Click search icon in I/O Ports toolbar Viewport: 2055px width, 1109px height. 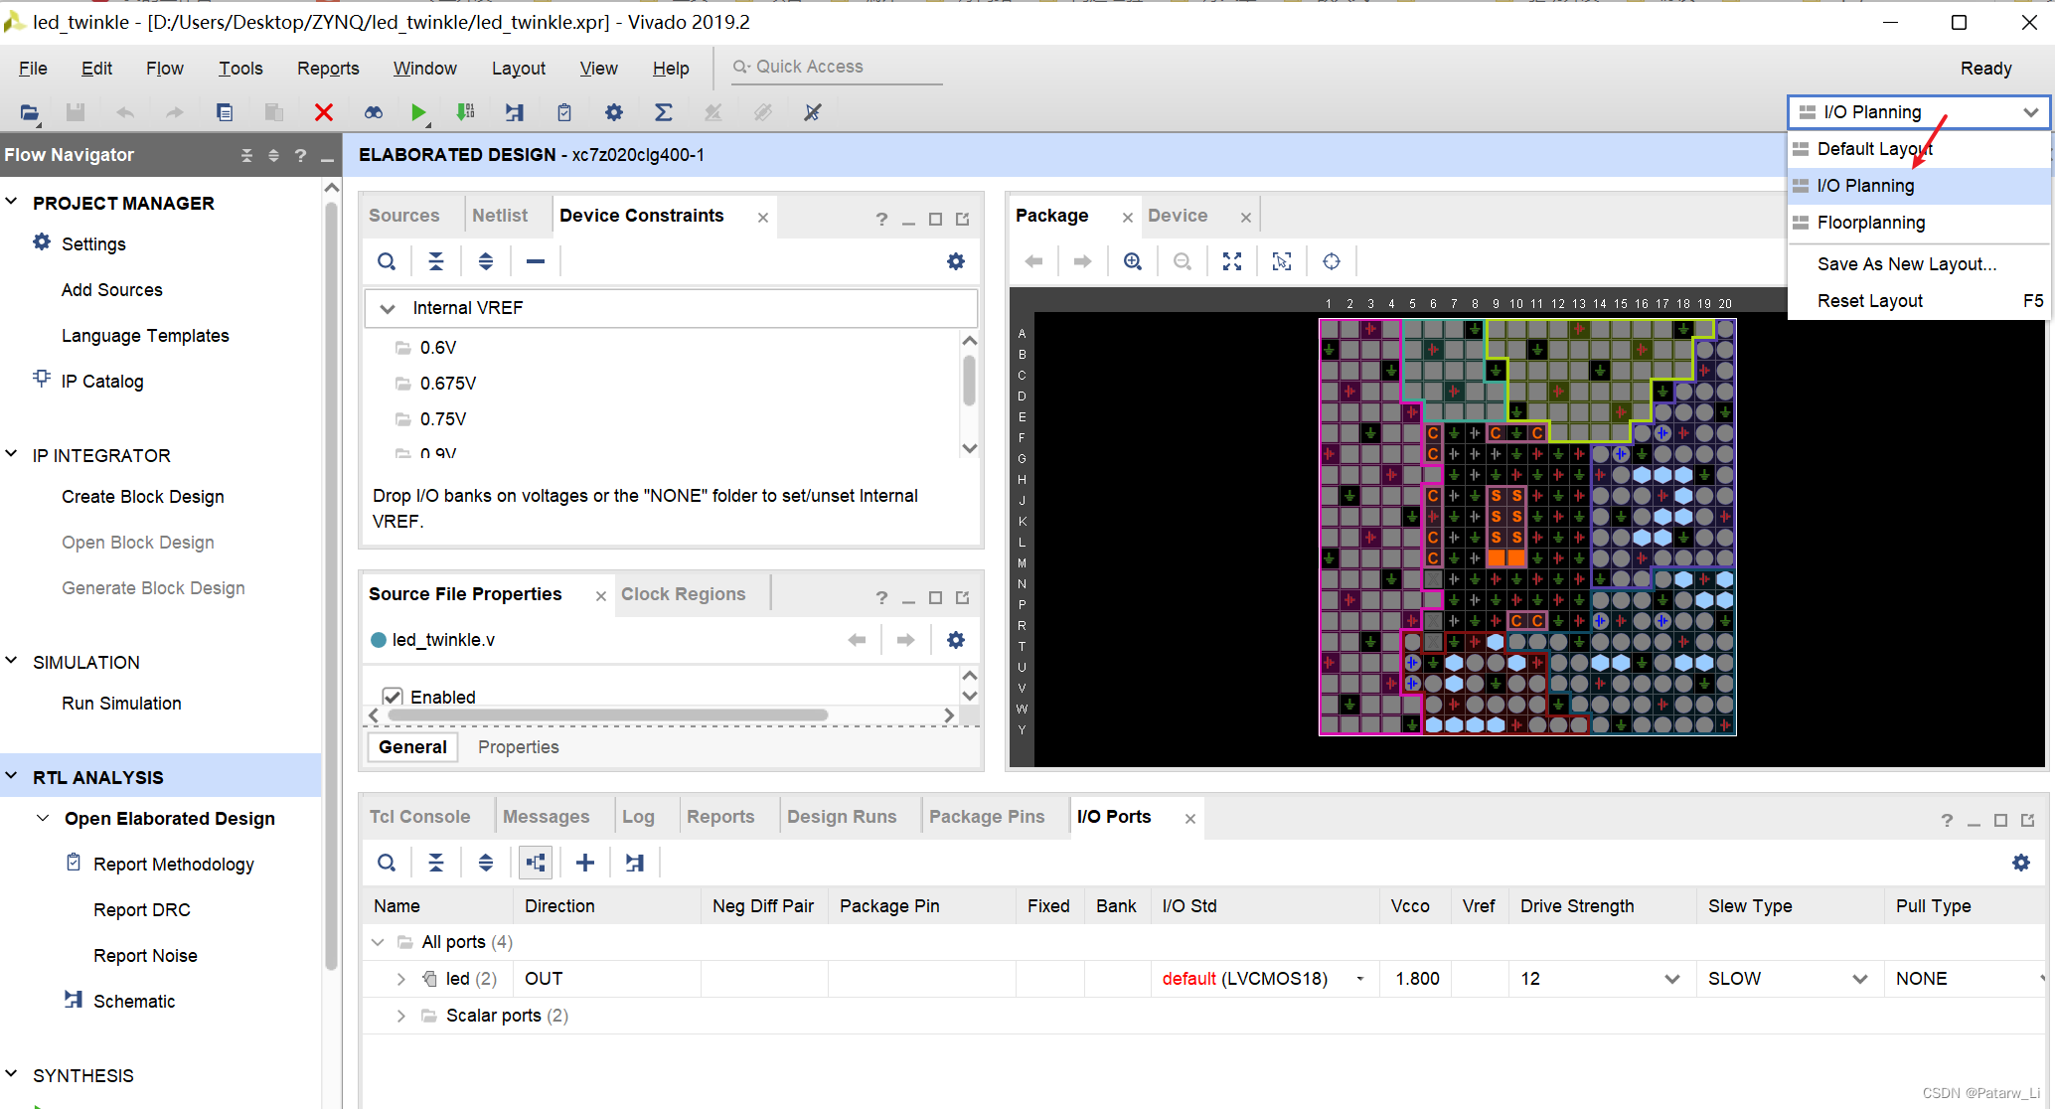[x=387, y=863]
